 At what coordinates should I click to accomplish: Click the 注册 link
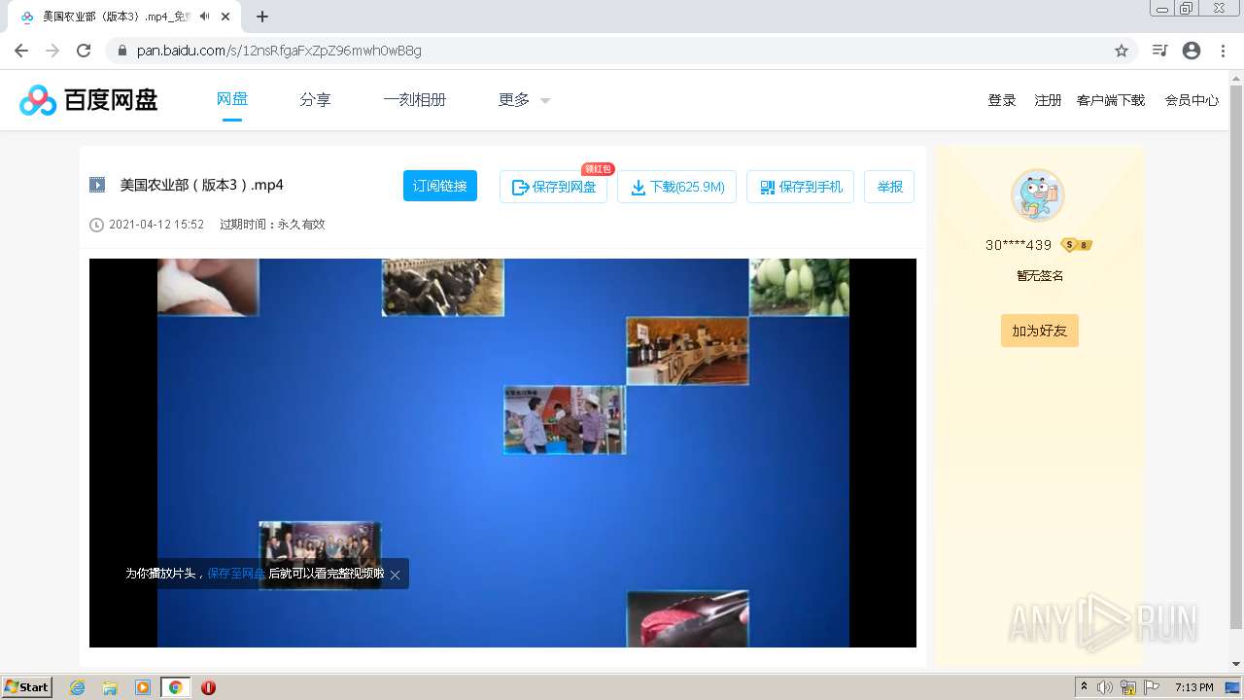[1048, 100]
